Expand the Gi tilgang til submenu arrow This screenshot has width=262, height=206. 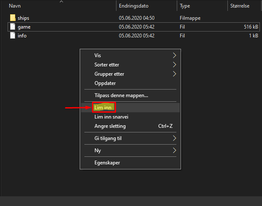click(x=174, y=138)
